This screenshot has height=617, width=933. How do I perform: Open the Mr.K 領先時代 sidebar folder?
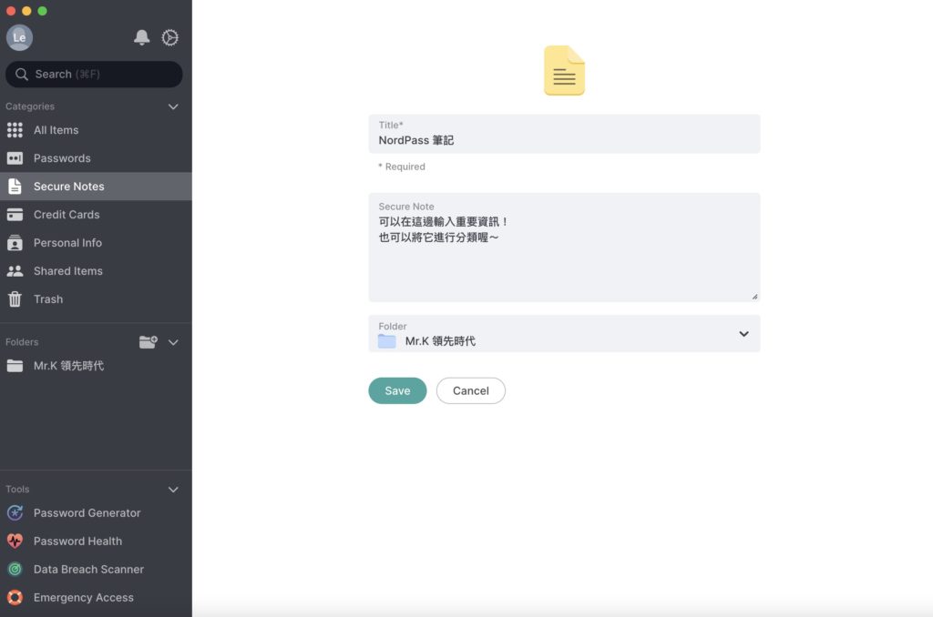(x=96, y=366)
